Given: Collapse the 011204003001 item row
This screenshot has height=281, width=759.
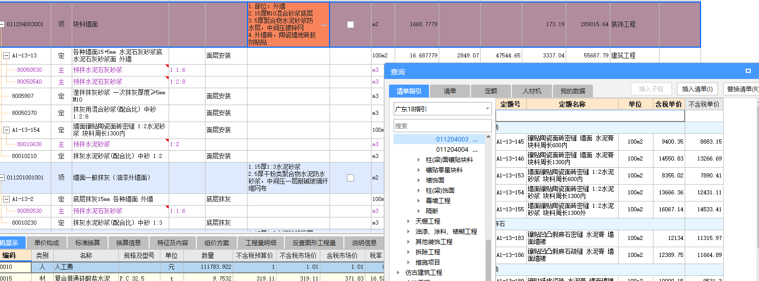Looking at the screenshot, I should (x=3, y=24).
